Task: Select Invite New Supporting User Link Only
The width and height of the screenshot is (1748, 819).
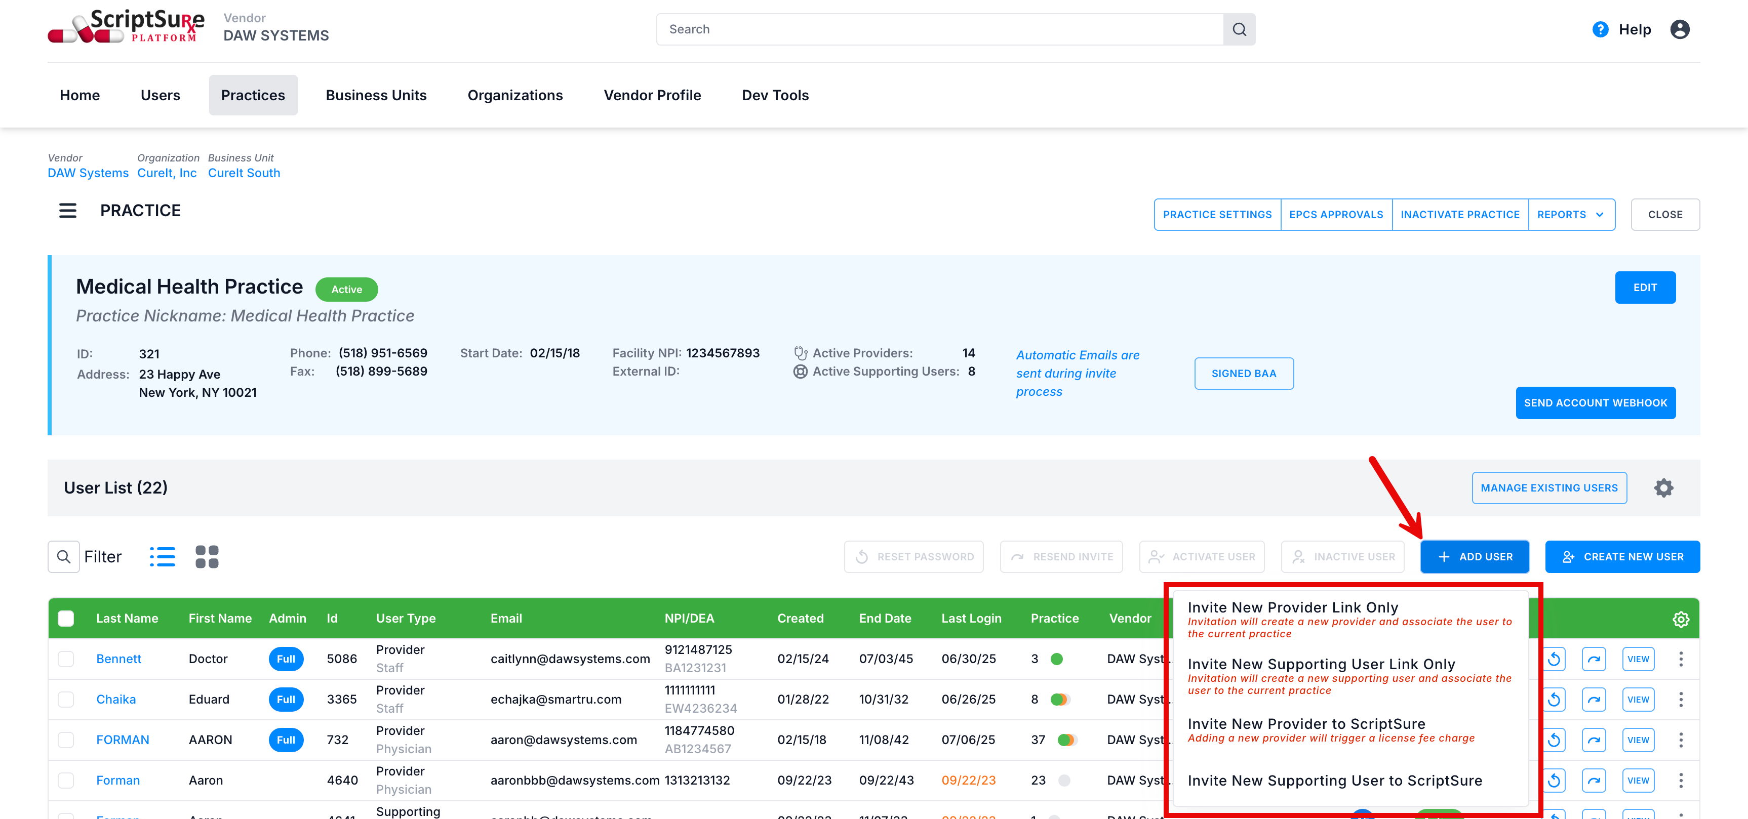Action: pos(1321,664)
